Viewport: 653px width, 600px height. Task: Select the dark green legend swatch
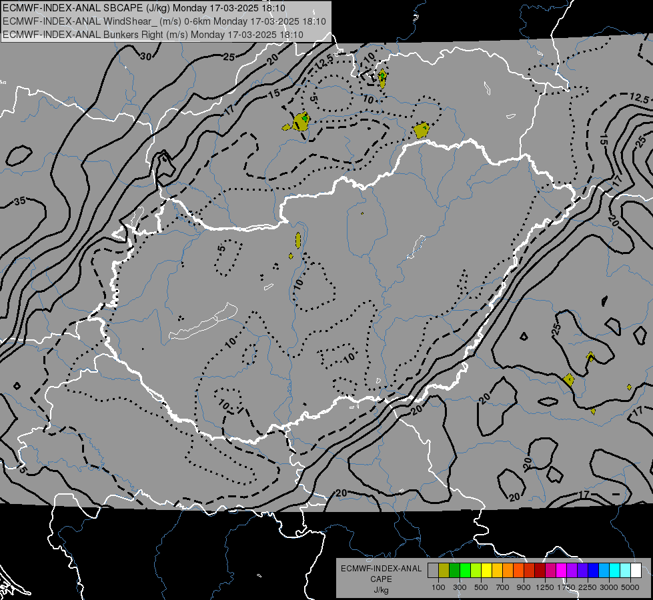click(x=454, y=570)
